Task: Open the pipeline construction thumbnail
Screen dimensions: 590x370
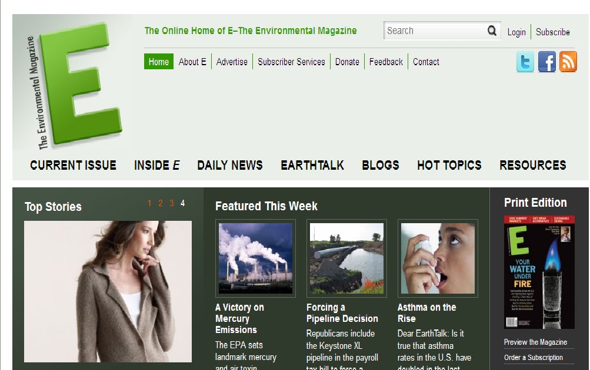Action: point(346,258)
